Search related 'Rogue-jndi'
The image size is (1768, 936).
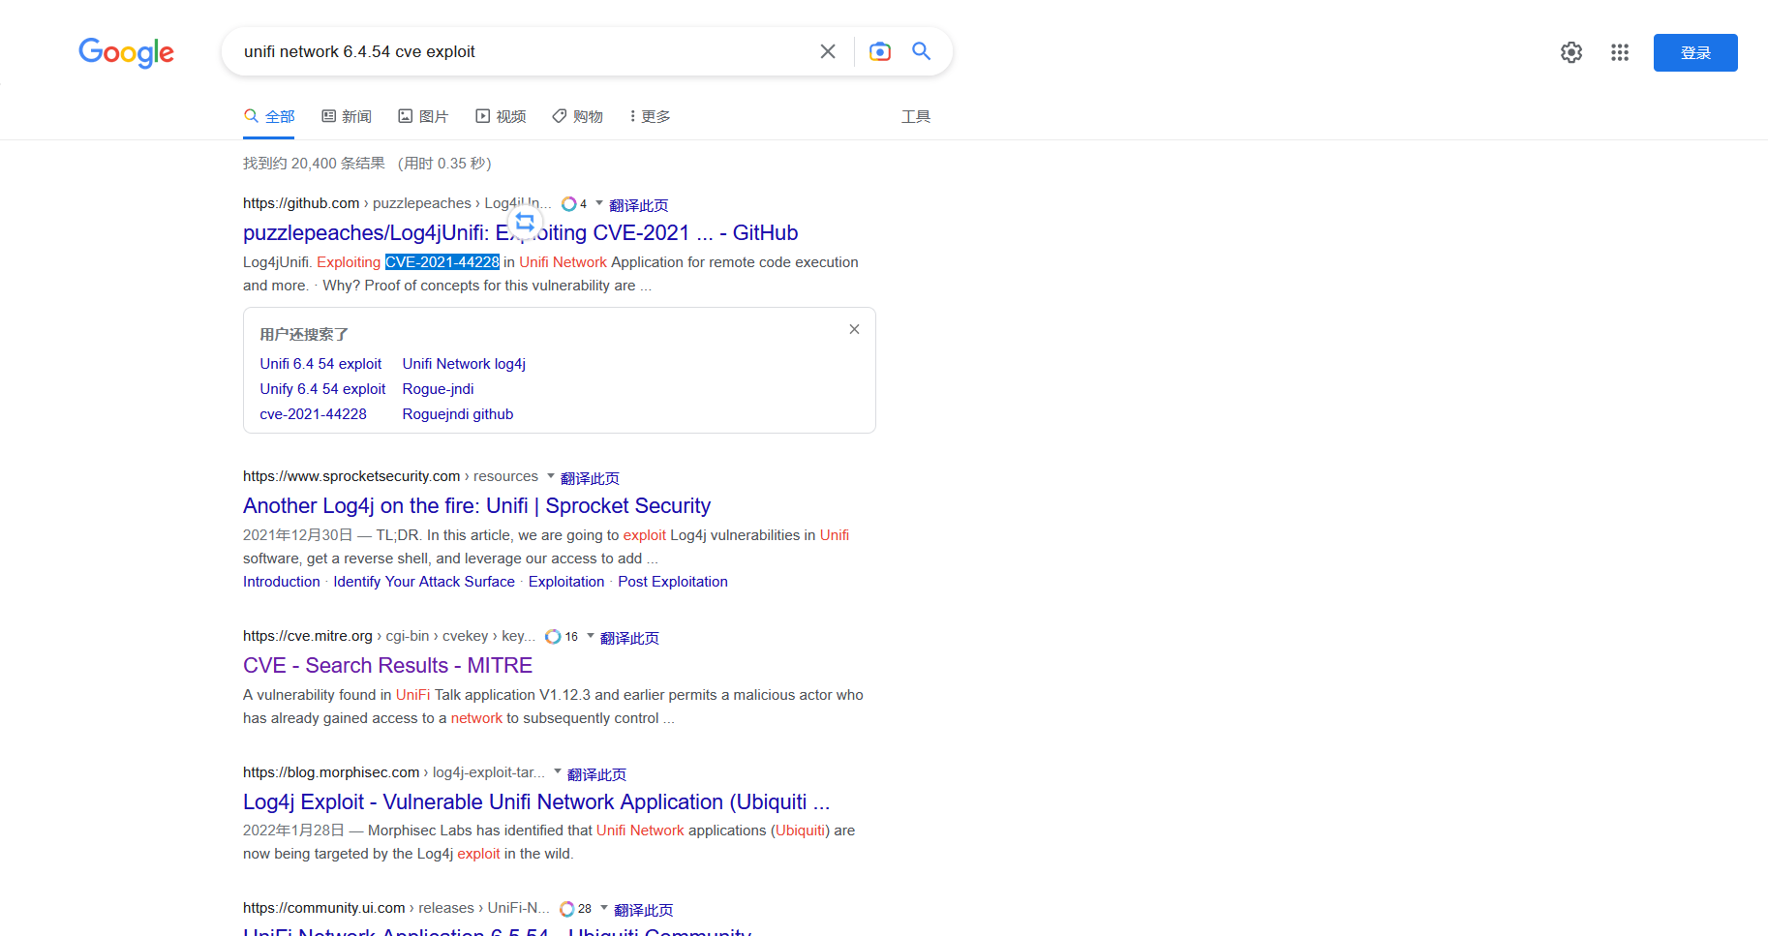(x=439, y=389)
